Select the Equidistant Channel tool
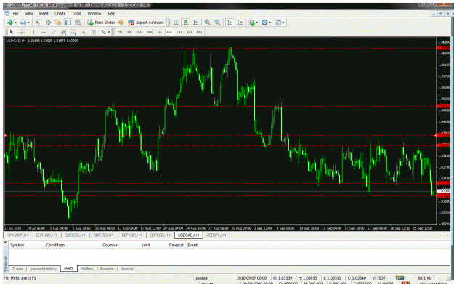 coord(63,32)
